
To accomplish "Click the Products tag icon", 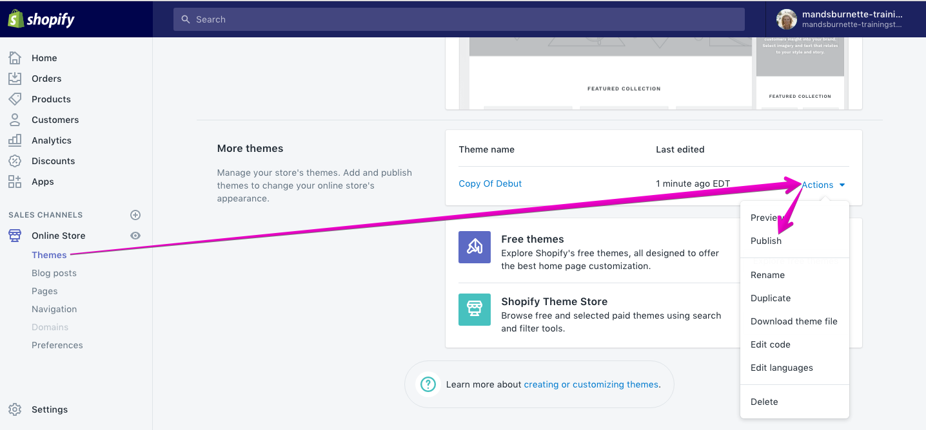I will (15, 99).
